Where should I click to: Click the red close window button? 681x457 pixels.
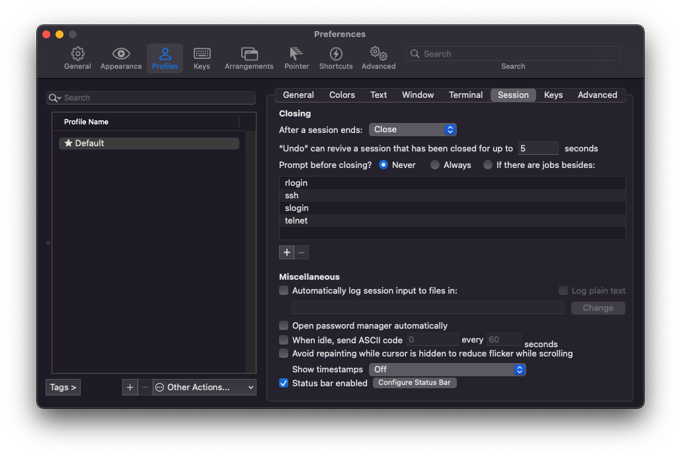pyautogui.click(x=46, y=34)
